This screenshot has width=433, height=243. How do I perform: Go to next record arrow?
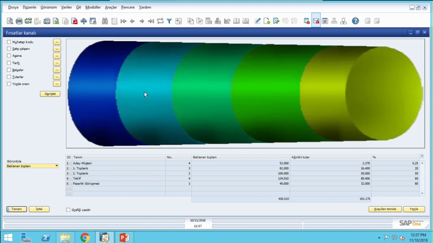pyautogui.click(x=142, y=21)
